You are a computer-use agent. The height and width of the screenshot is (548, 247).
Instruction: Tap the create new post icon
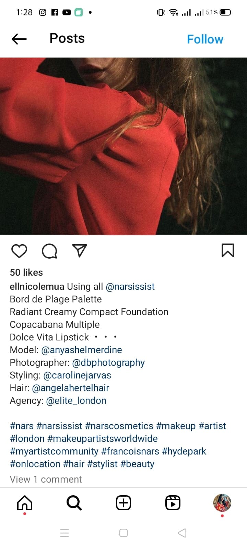[x=123, y=503]
